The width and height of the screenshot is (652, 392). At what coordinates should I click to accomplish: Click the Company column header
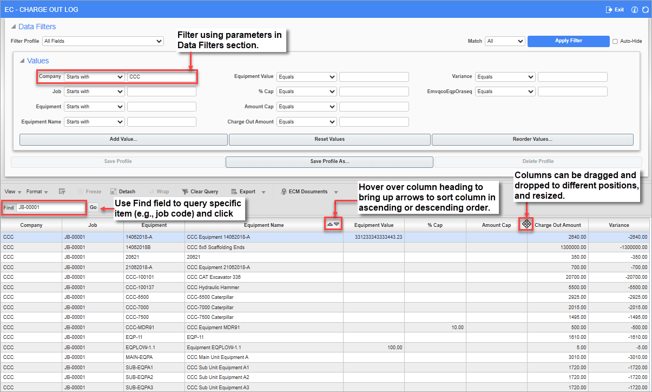[31, 225]
